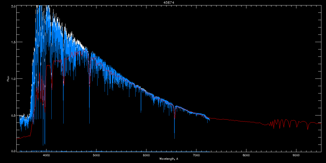Click the 4000 wavelength tick label
326x163 pixels.
click(x=46, y=155)
